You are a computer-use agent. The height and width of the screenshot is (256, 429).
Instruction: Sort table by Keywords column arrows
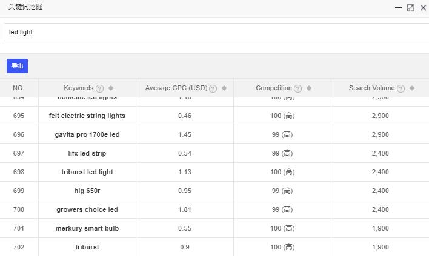(x=111, y=88)
